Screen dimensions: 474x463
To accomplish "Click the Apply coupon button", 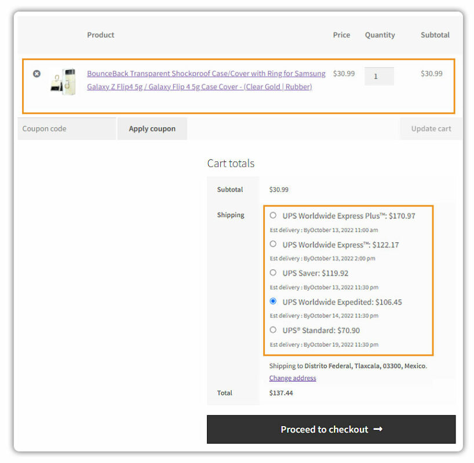I will 152,128.
